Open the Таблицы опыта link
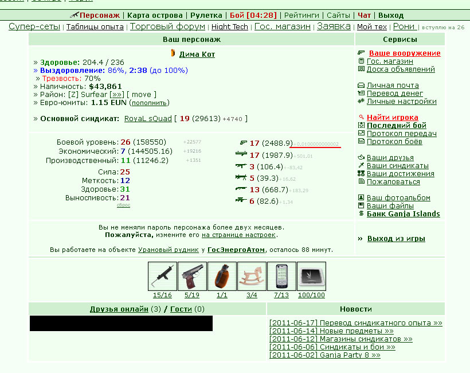 click(95, 27)
